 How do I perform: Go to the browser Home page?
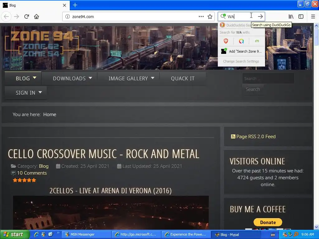(x=36, y=16)
